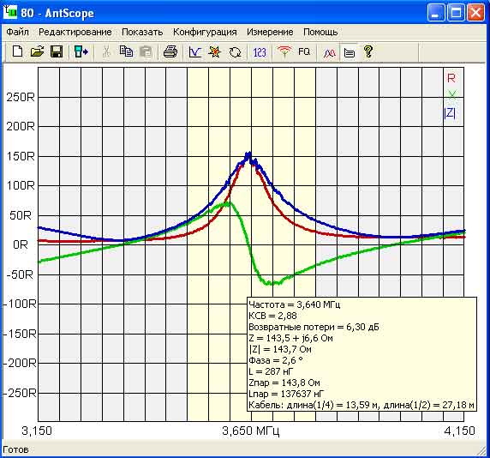This screenshot has width=490, height=458.
Task: Maximize the AntScope window
Action: point(456,13)
